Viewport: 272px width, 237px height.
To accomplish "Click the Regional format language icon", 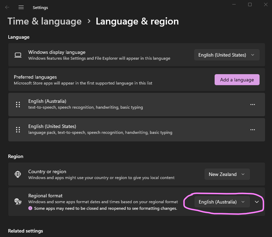I will tap(18, 201).
